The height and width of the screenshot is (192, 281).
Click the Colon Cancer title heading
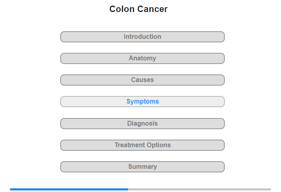pos(138,9)
